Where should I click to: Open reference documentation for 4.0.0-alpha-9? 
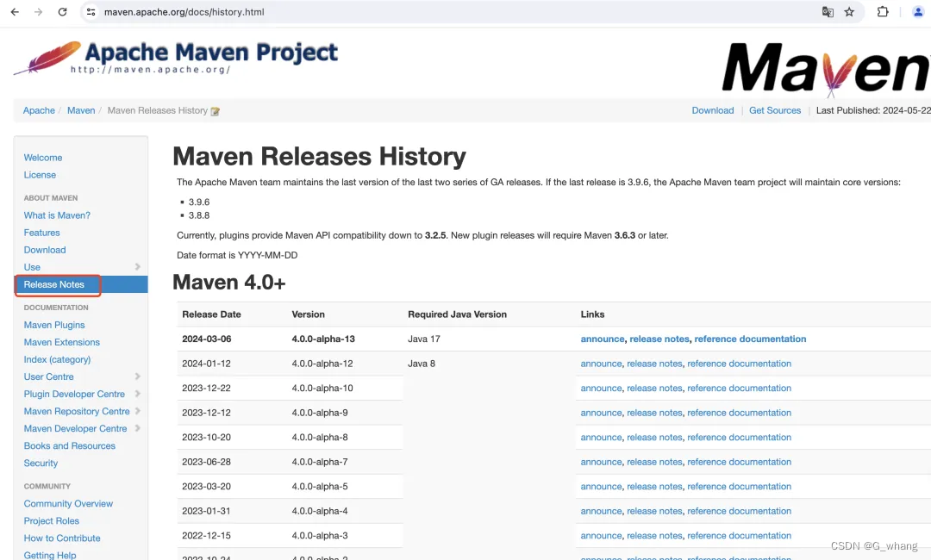click(740, 413)
